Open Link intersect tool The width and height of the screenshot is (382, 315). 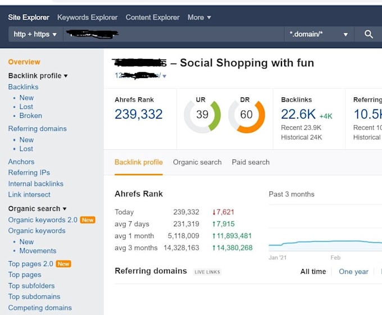click(29, 194)
